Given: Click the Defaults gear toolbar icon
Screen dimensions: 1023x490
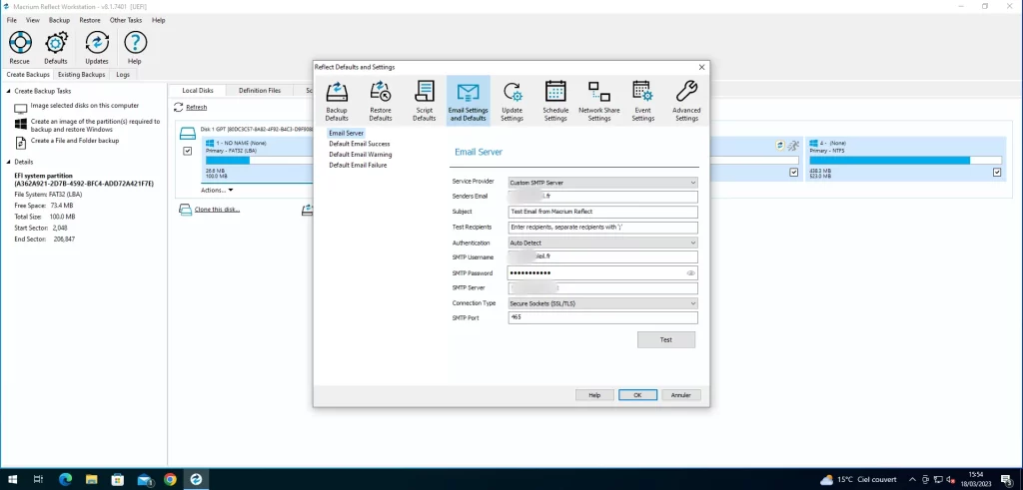Looking at the screenshot, I should click(56, 43).
